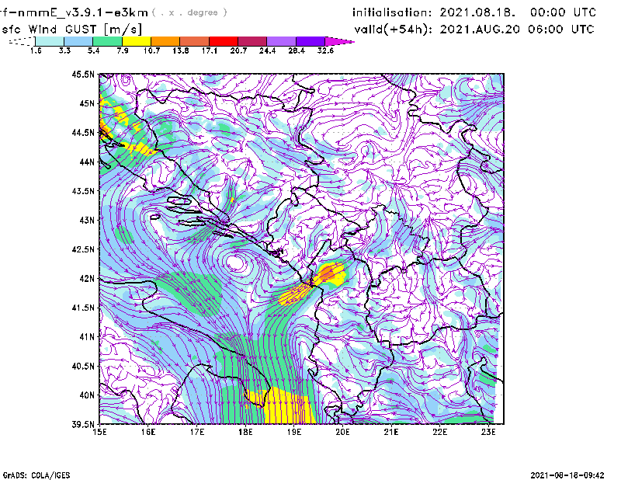Click the '42.5N' latitude label
This screenshot has width=621, height=480.
pyautogui.click(x=83, y=249)
